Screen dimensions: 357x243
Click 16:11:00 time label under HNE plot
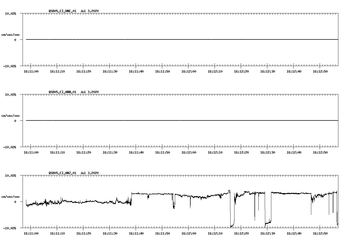pos(31,71)
